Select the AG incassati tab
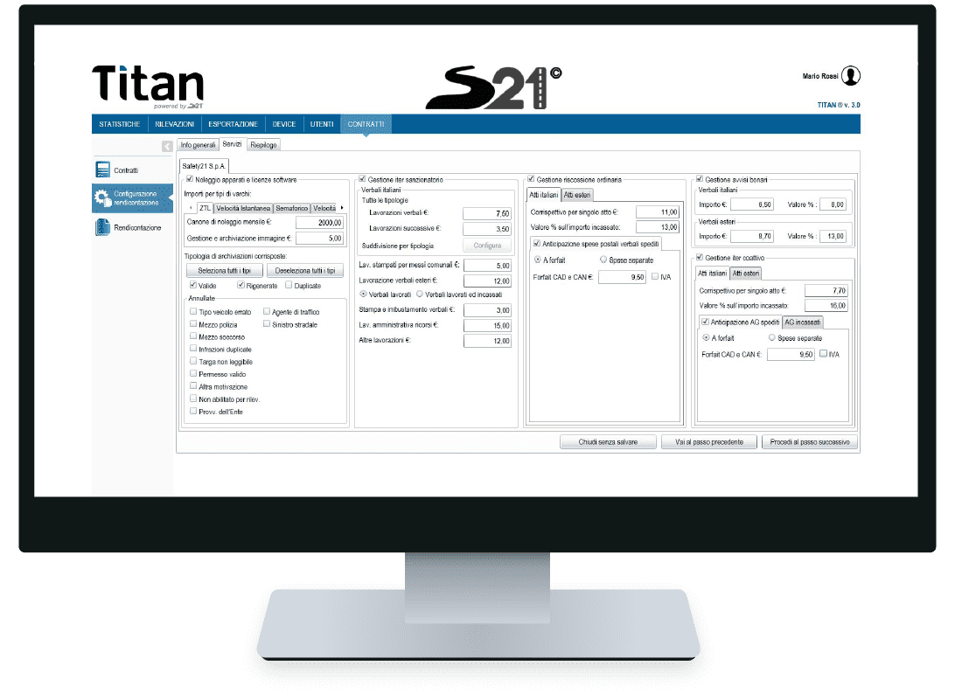 [803, 322]
